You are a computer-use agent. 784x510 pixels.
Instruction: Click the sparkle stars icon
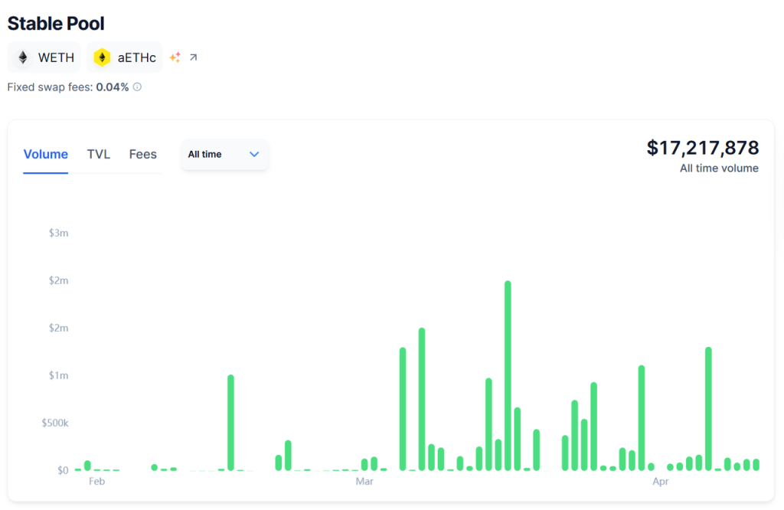tap(175, 57)
